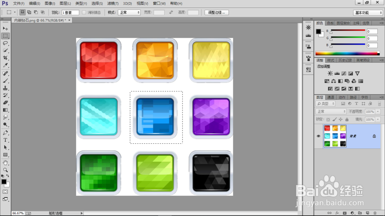The height and width of the screenshot is (216, 385).
Task: Toggle Quick Mask mode
Action: point(5,192)
